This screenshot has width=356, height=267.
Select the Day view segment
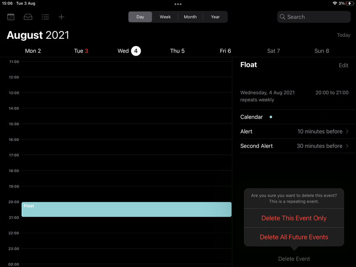point(140,17)
